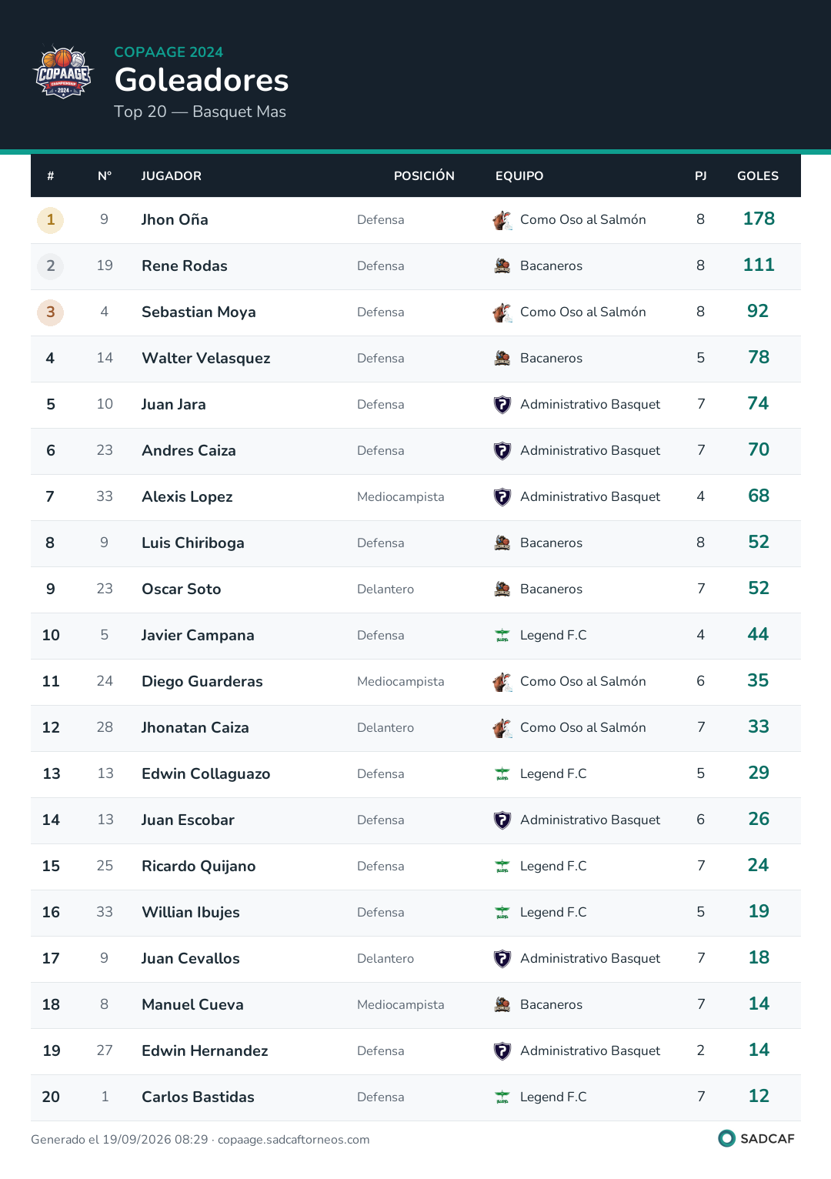Click the silver rank 2 badge

(x=51, y=266)
